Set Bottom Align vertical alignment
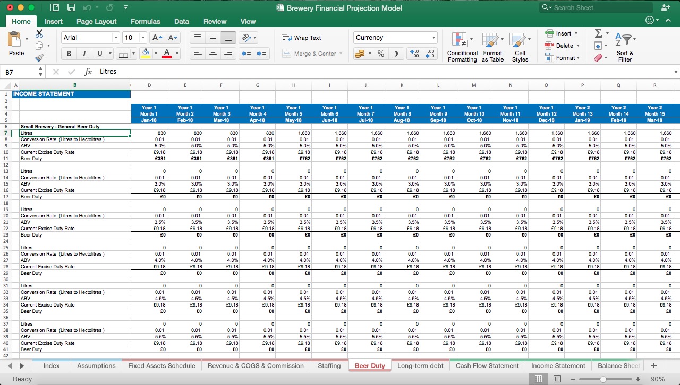This screenshot has height=385, width=680. point(228,38)
